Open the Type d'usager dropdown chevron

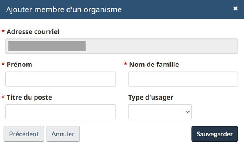(188, 112)
